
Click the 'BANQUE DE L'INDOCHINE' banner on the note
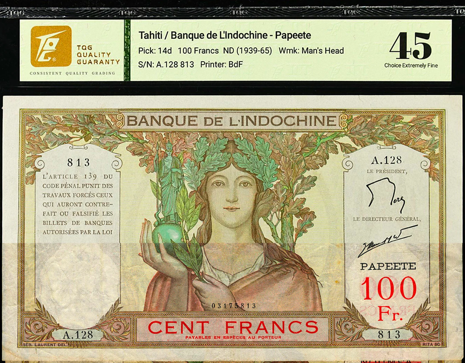[x=231, y=121]
